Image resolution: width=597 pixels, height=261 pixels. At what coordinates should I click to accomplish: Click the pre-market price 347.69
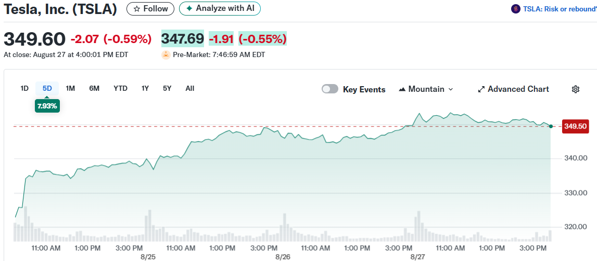pyautogui.click(x=183, y=39)
